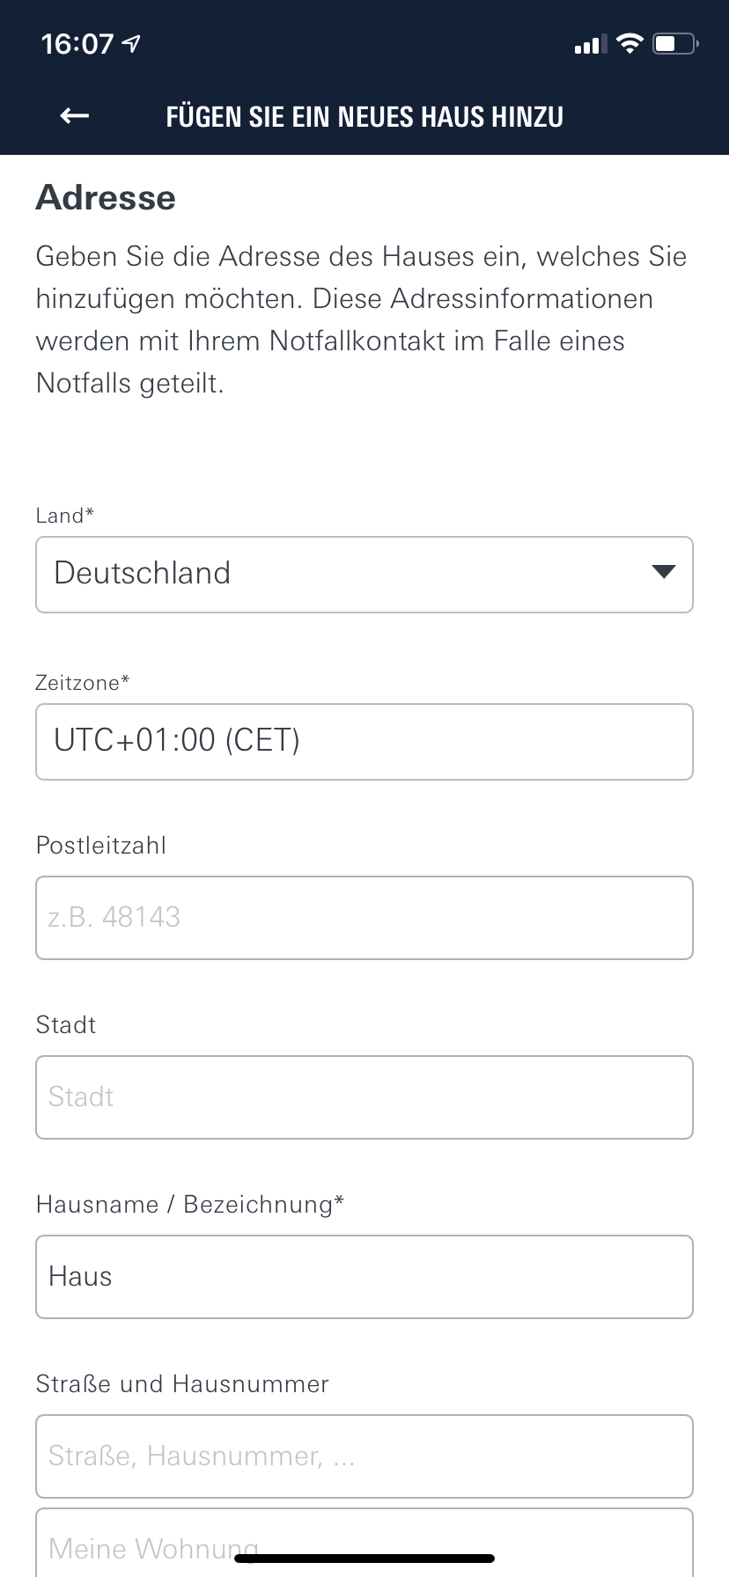Tap the page title FÜGEN SIE EIN NEUES HAUS HINZU

click(x=364, y=117)
